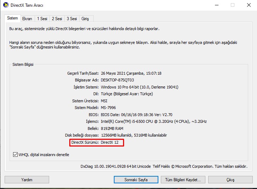257x189 pixels.
Task: Click the DxDiag 10.00.19041.0928 version text
Action: [116, 166]
